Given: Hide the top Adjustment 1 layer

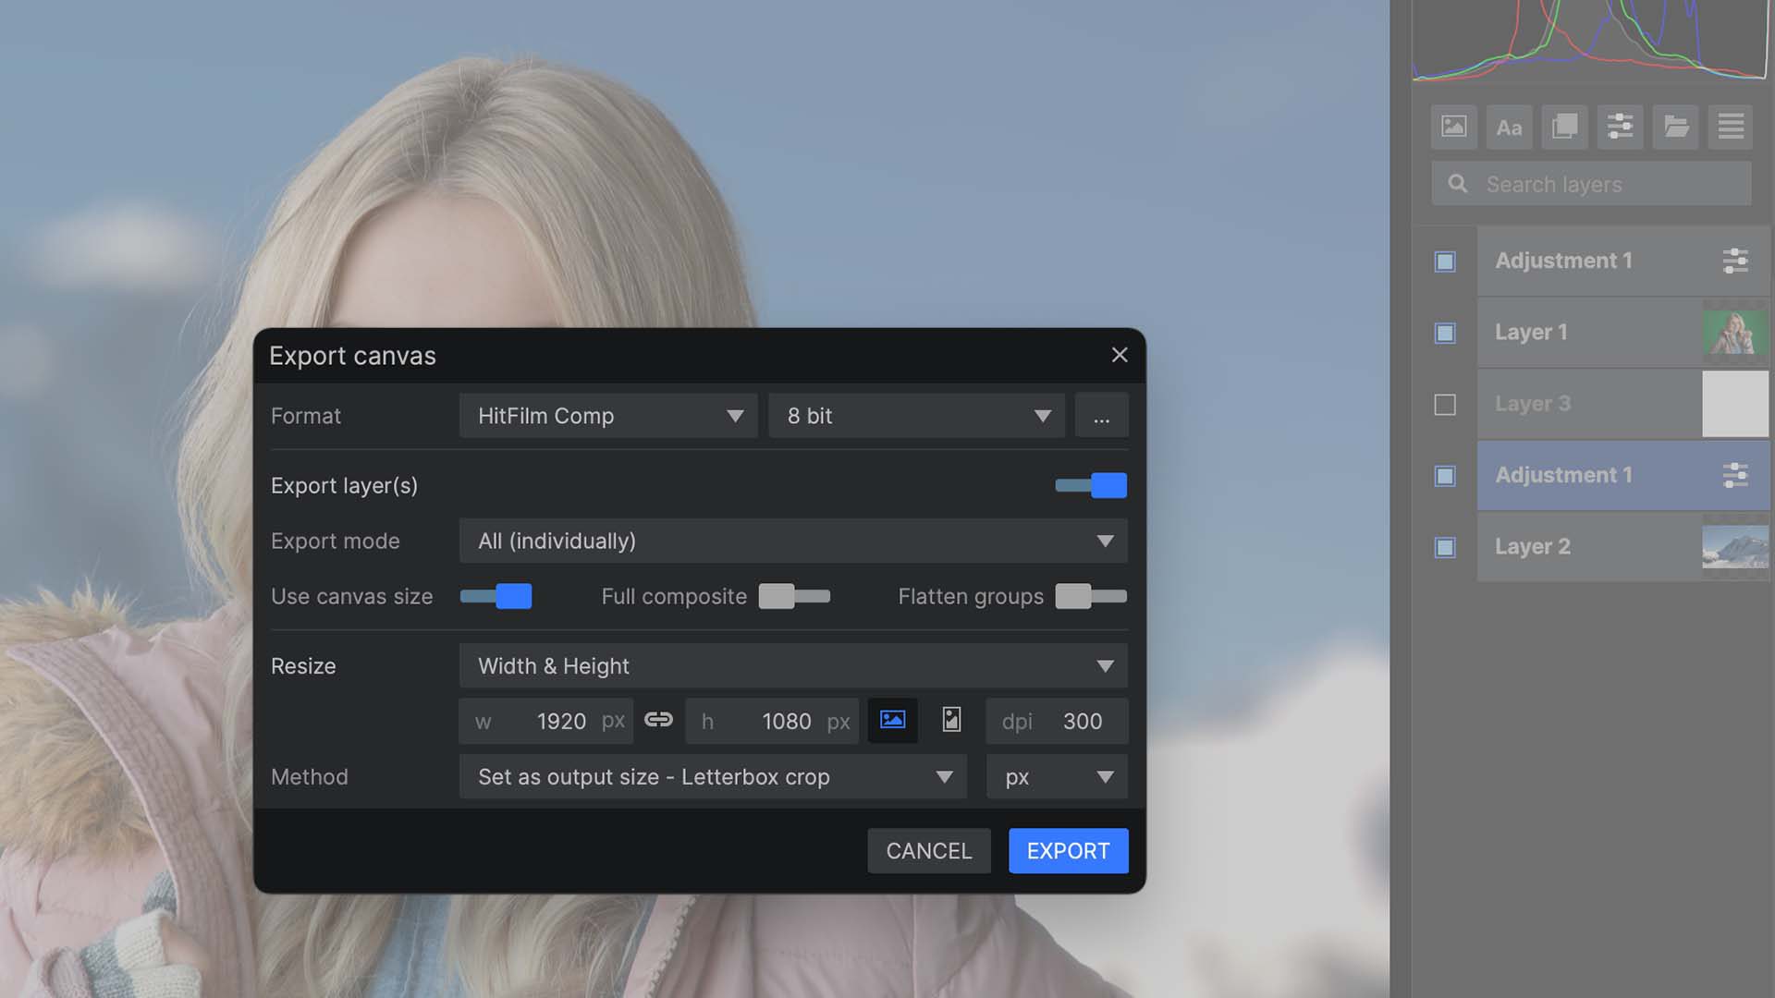Looking at the screenshot, I should point(1445,262).
